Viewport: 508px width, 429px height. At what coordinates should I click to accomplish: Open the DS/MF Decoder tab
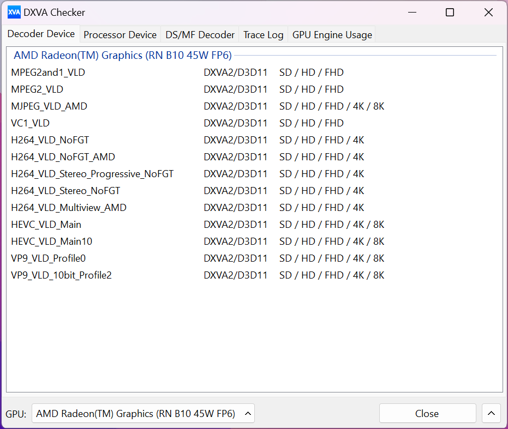coord(200,35)
